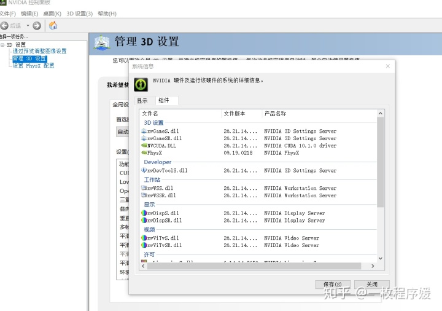Click the 管理 3D 设置 header icon

click(x=102, y=42)
